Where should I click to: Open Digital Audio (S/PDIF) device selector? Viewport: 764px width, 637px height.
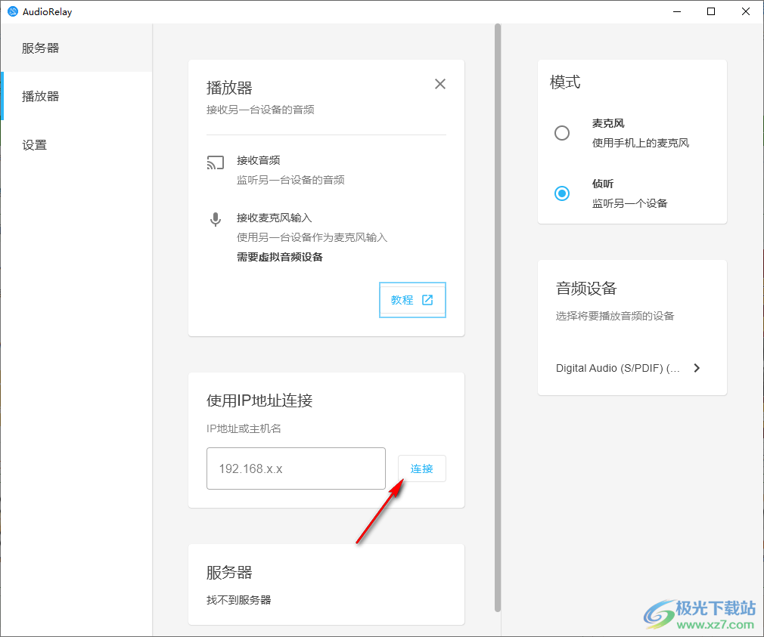click(618, 368)
